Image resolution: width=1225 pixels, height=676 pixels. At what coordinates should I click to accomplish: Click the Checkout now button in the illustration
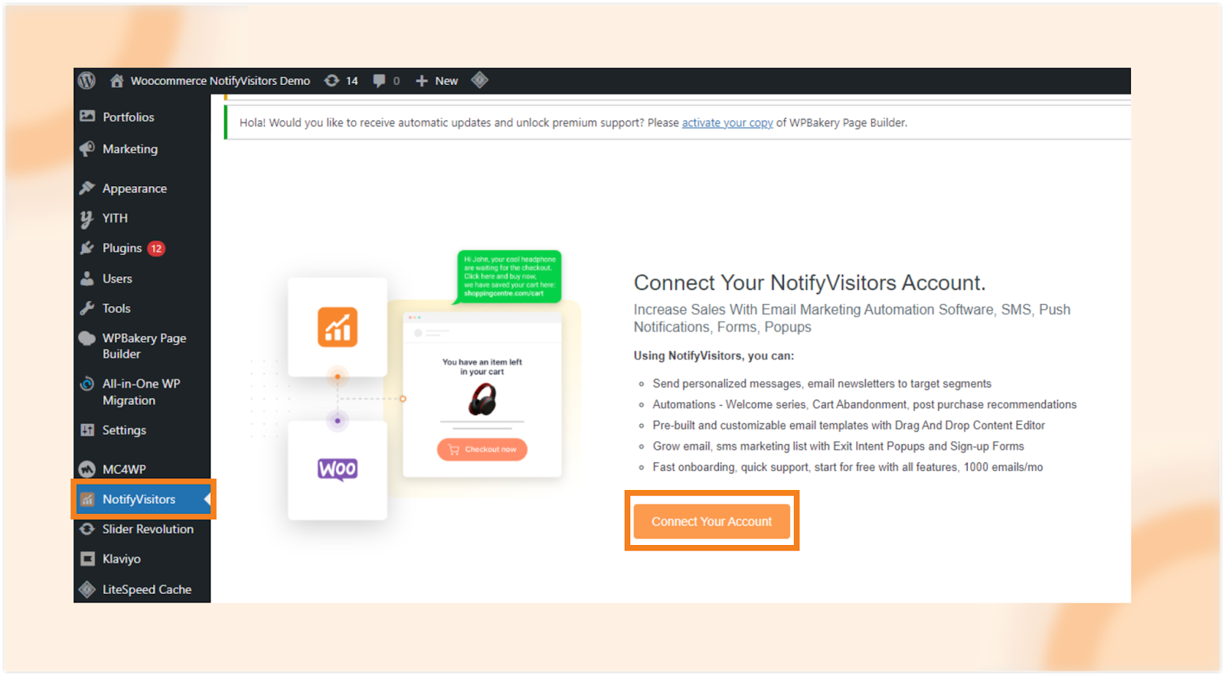pyautogui.click(x=482, y=449)
